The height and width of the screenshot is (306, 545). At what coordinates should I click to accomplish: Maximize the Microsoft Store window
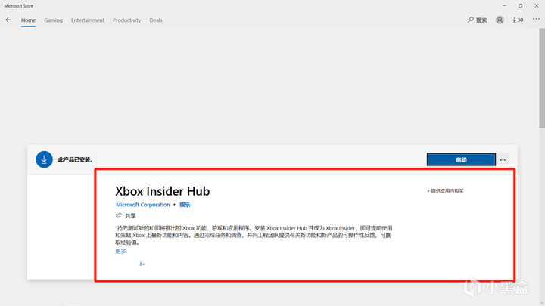click(520, 5)
